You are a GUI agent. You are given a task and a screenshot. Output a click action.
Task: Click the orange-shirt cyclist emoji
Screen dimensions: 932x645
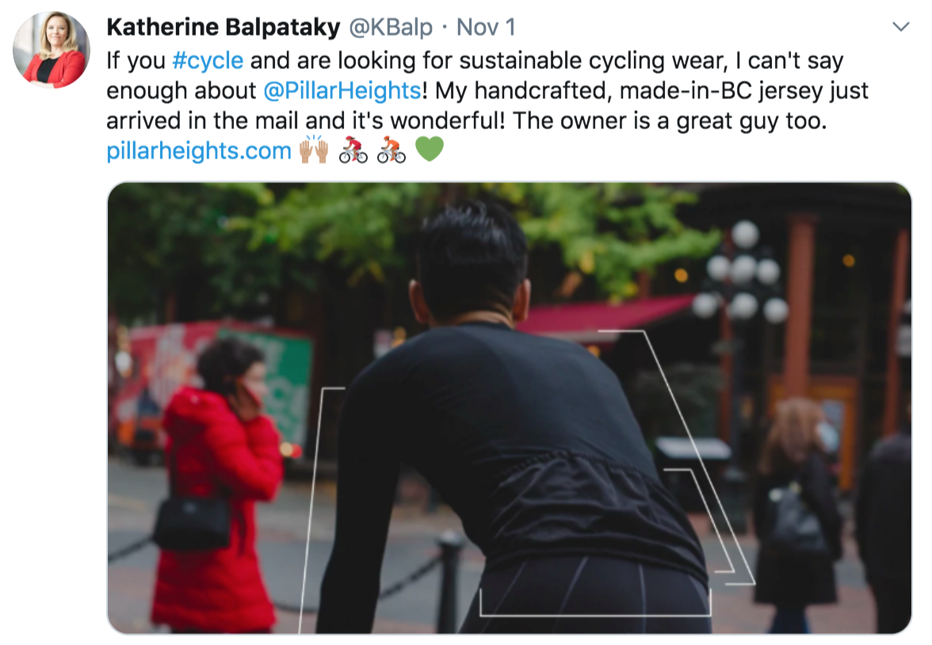392,150
